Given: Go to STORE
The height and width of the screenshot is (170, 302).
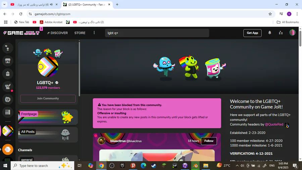Looking at the screenshot, I should click(x=80, y=33).
